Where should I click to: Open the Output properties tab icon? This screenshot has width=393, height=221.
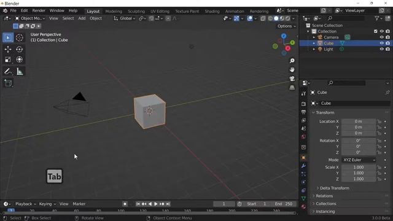coord(303,112)
